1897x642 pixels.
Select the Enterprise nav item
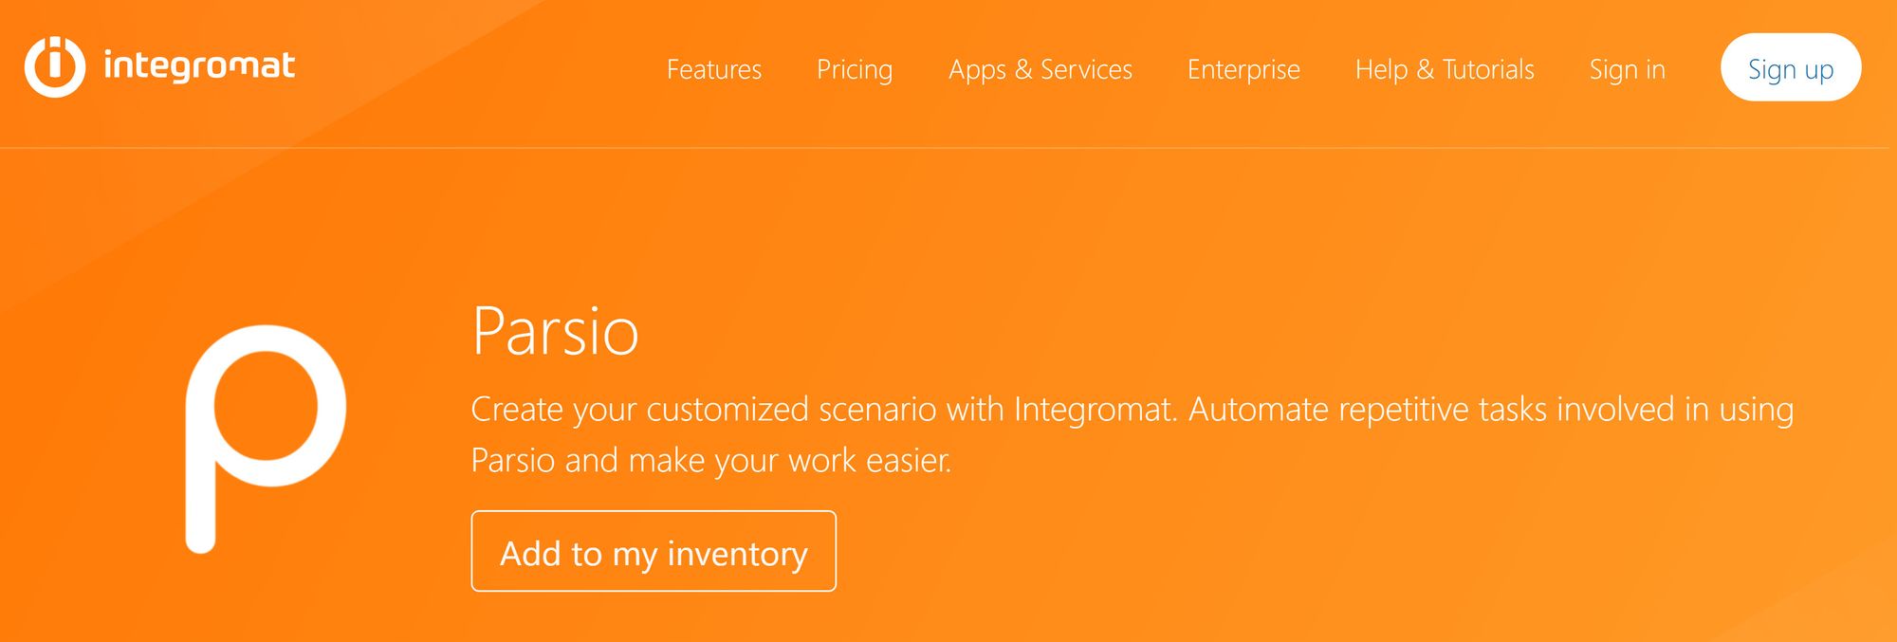(1243, 69)
